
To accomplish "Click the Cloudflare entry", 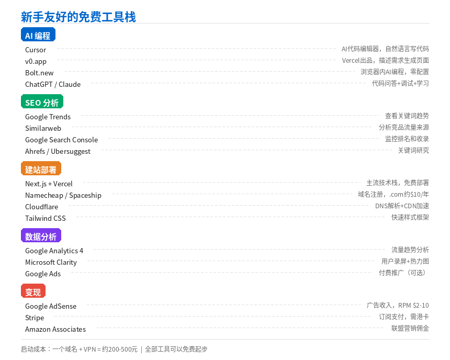I will [42, 207].
